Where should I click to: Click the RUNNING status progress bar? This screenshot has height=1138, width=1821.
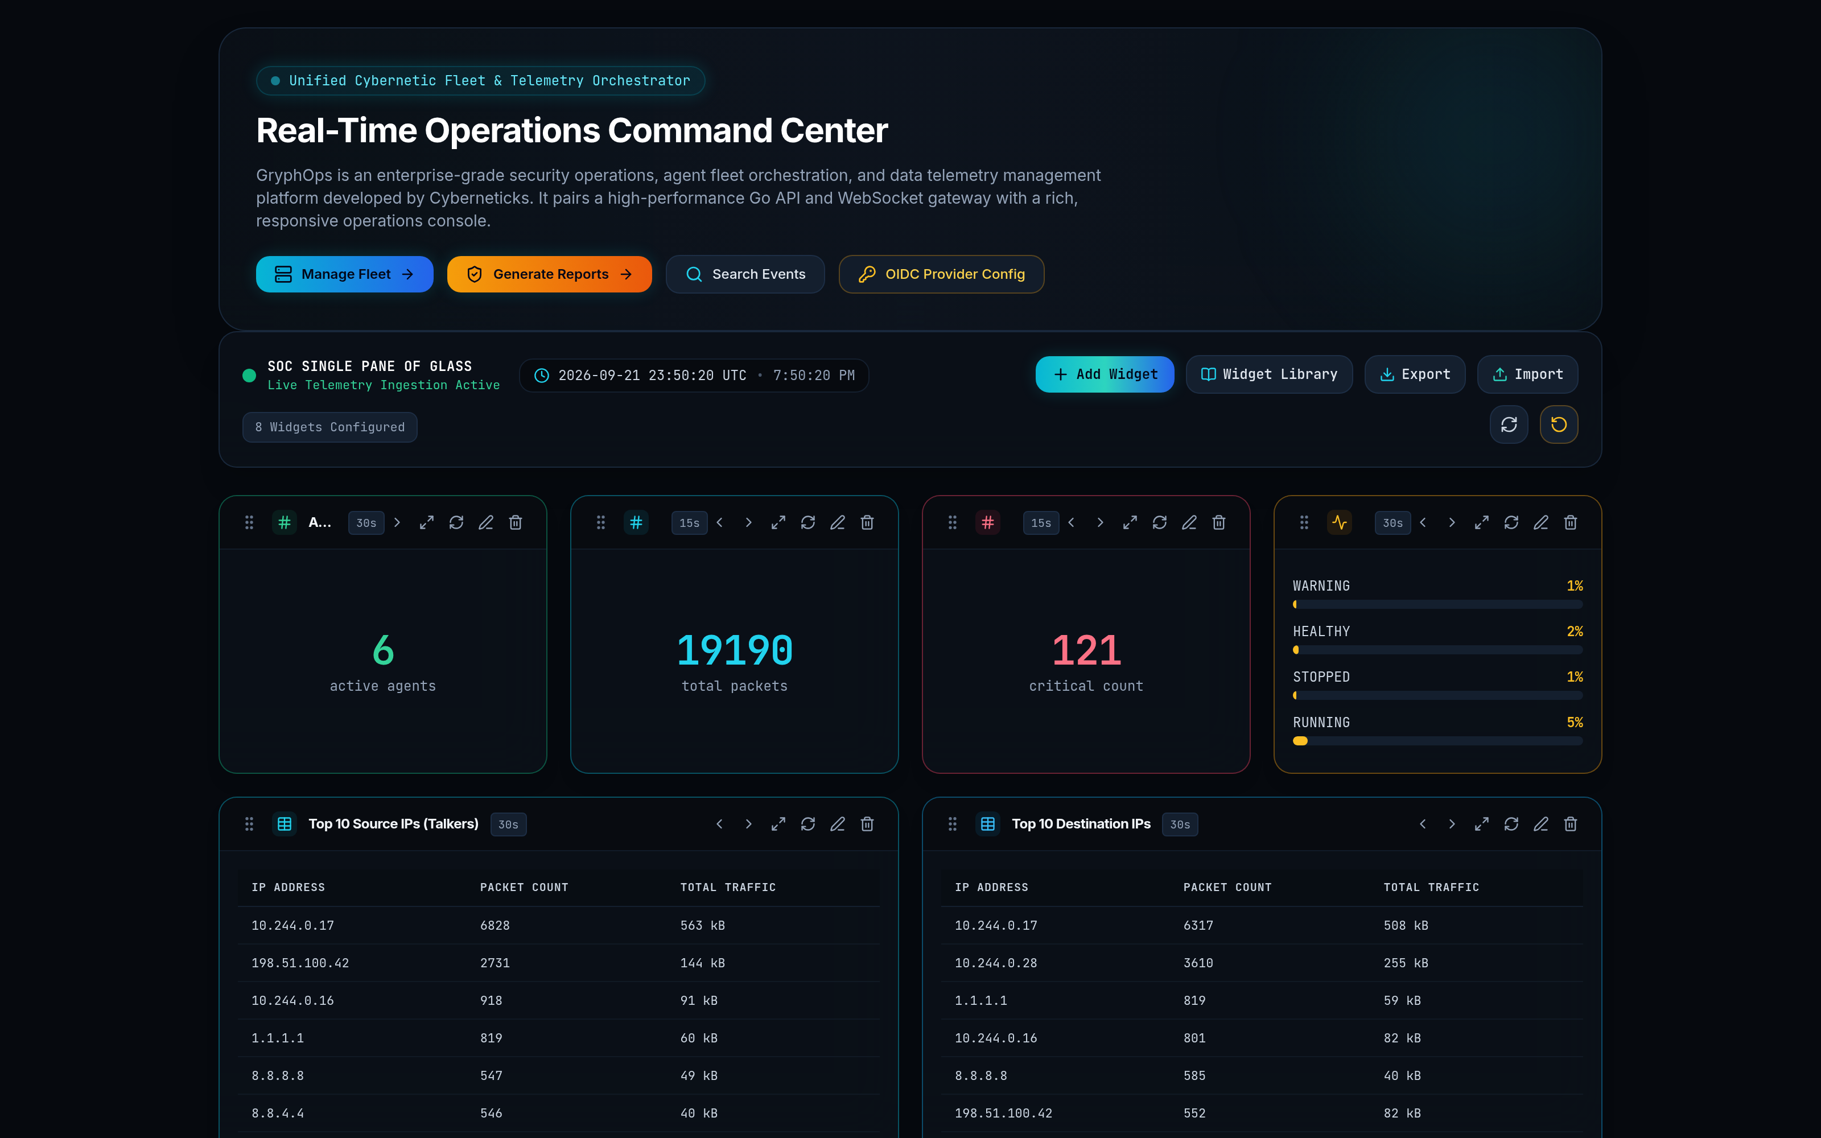click(1437, 741)
